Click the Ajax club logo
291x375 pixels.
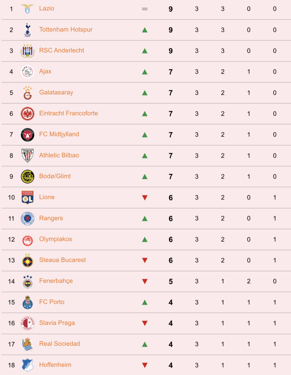(27, 72)
